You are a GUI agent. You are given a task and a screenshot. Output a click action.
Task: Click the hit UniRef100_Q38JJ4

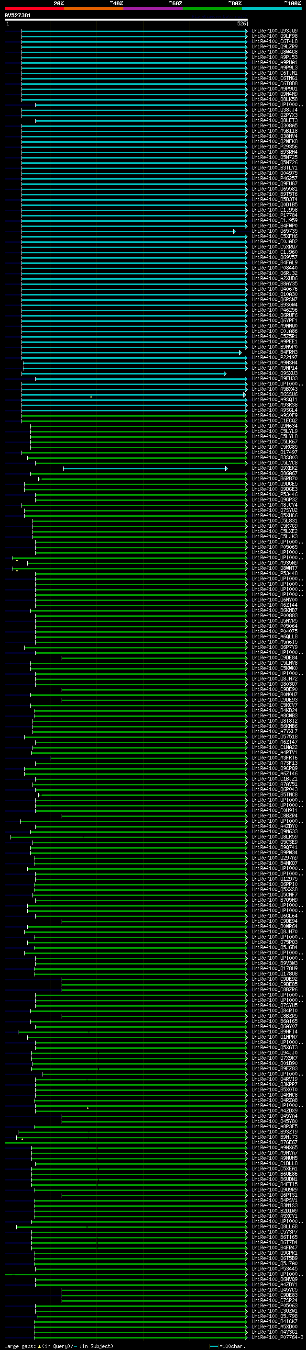coord(274,110)
